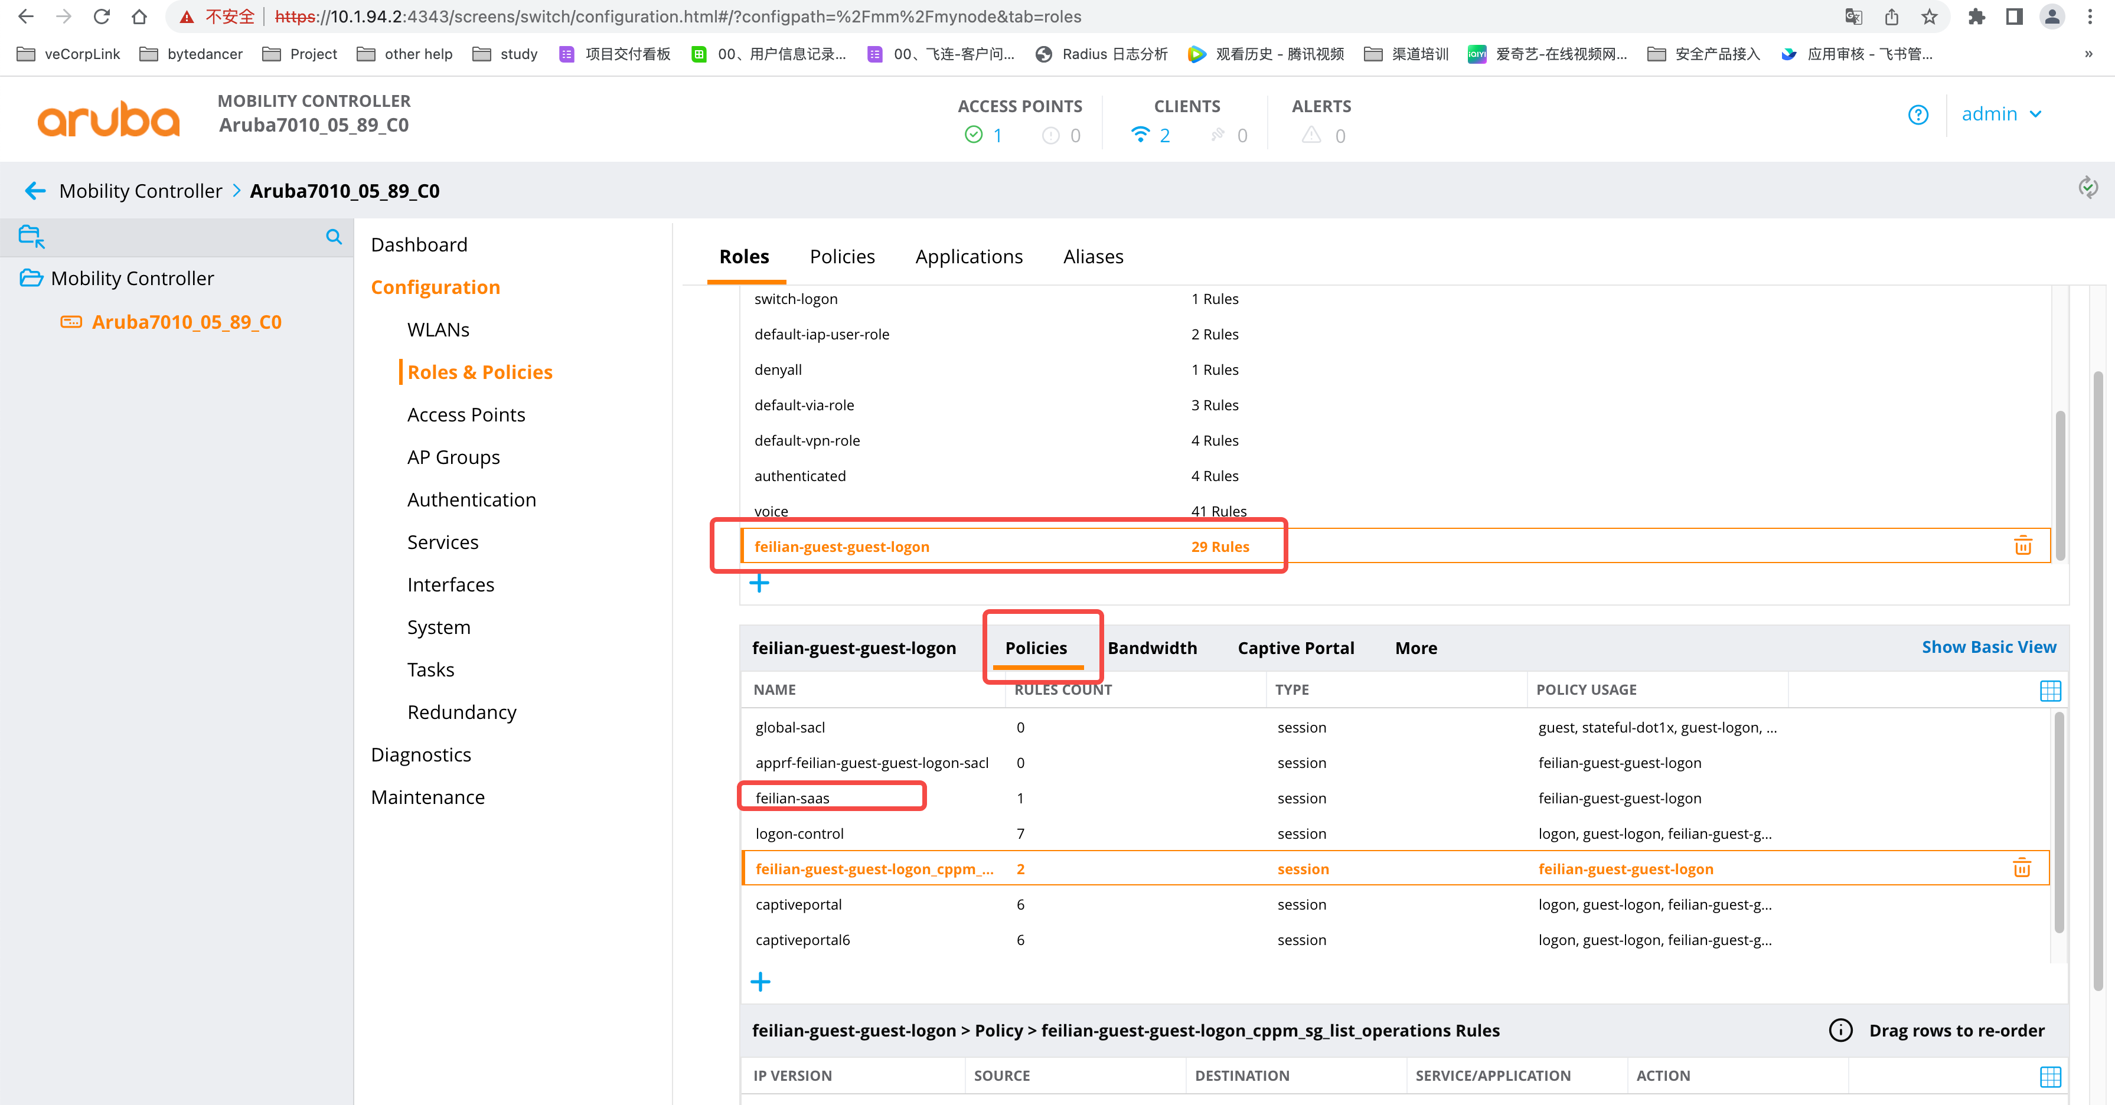Screen dimensions: 2115x1105
Task: Click access points up count icon
Action: pos(974,135)
